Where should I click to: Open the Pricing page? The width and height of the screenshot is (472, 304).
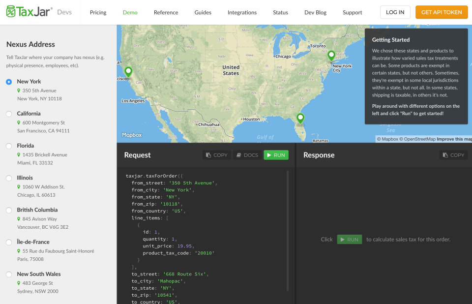(98, 12)
